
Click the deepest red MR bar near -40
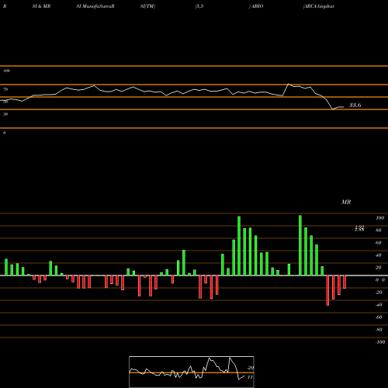327,290
